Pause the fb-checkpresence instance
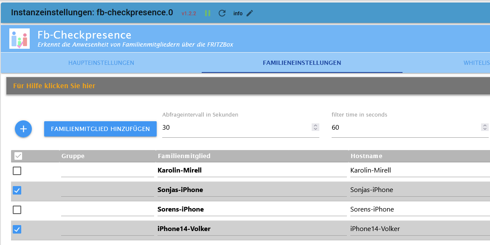This screenshot has width=490, height=245. coord(208,13)
